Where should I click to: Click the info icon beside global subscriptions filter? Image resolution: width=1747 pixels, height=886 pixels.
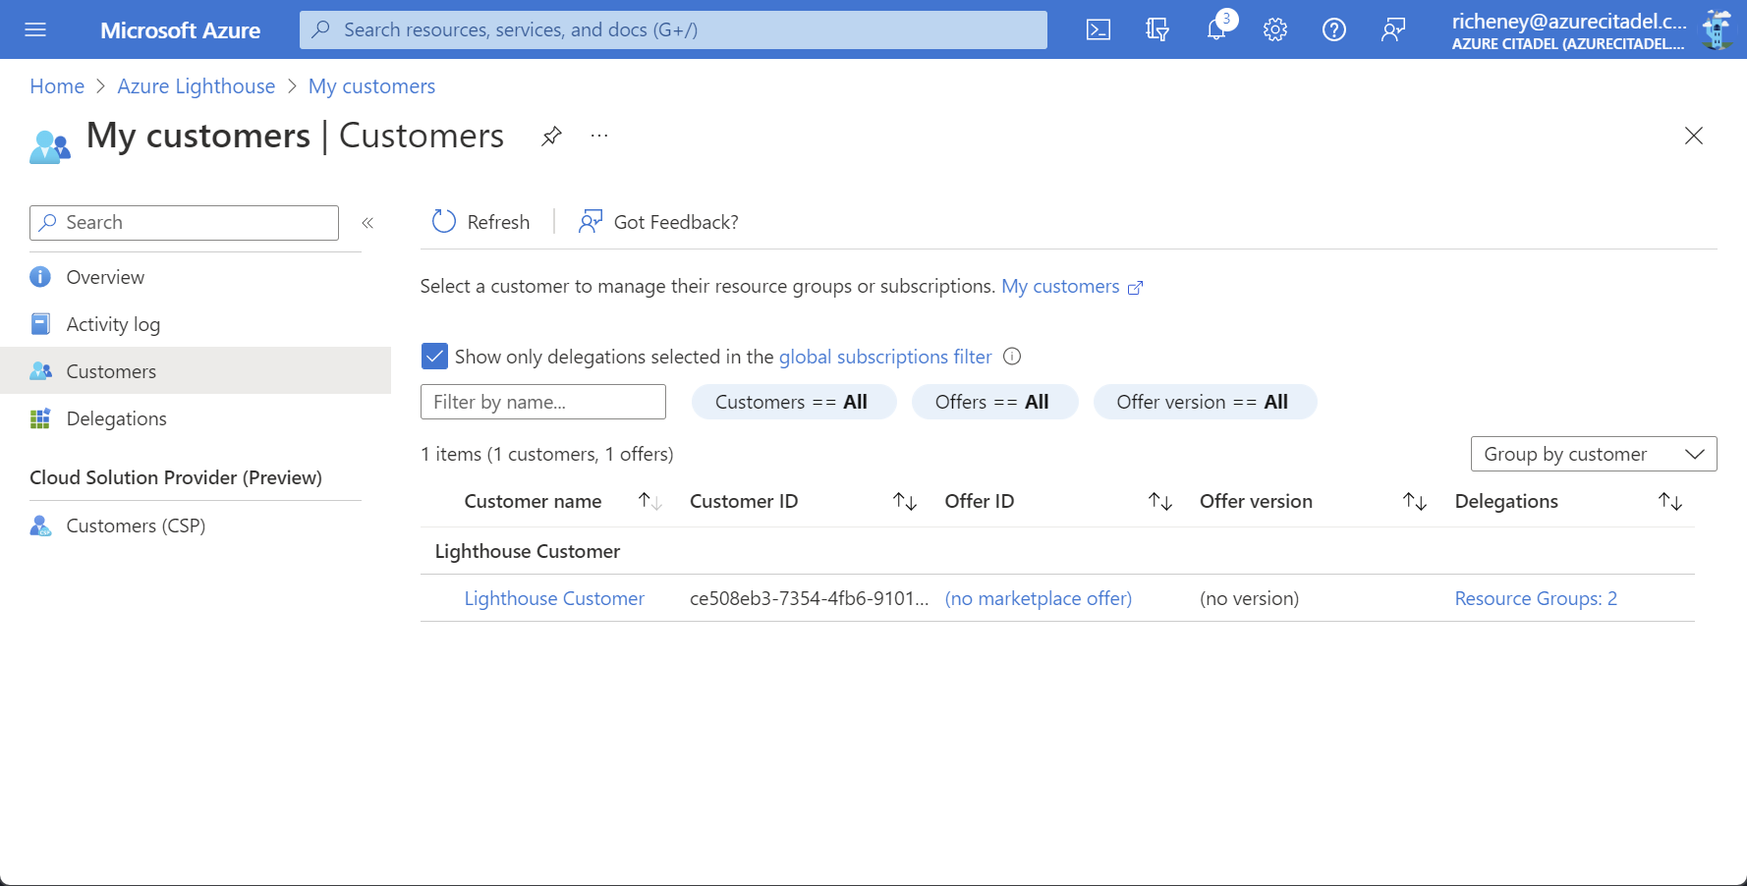click(x=1012, y=357)
